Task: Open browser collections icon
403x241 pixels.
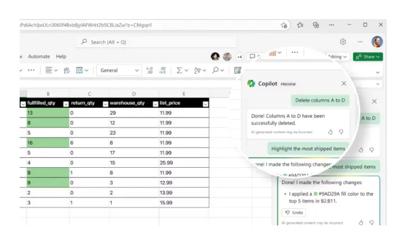Action: 316,25
